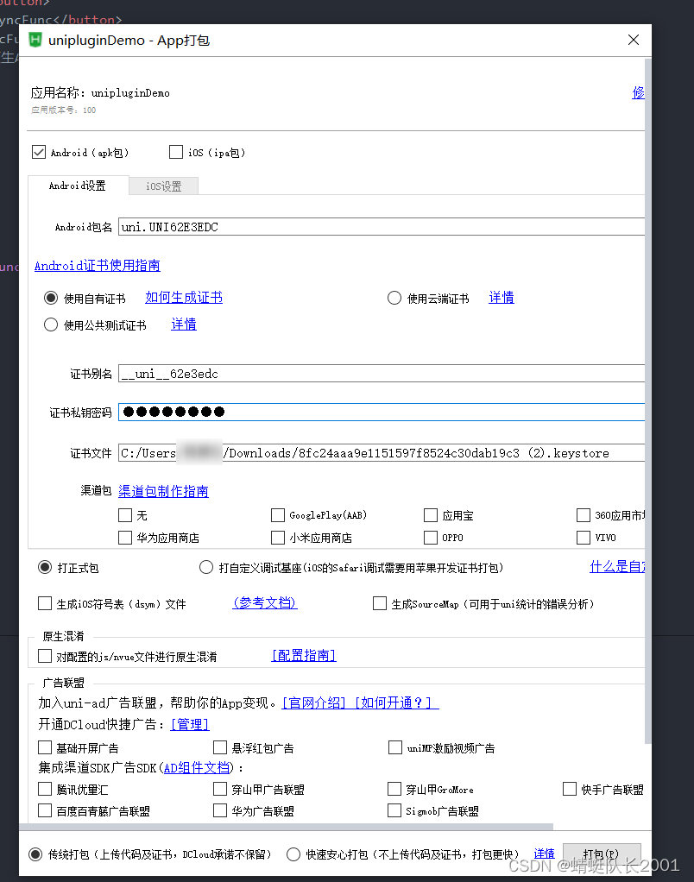Check 生成iOS符号表 (dsym) 文件

(x=45, y=603)
